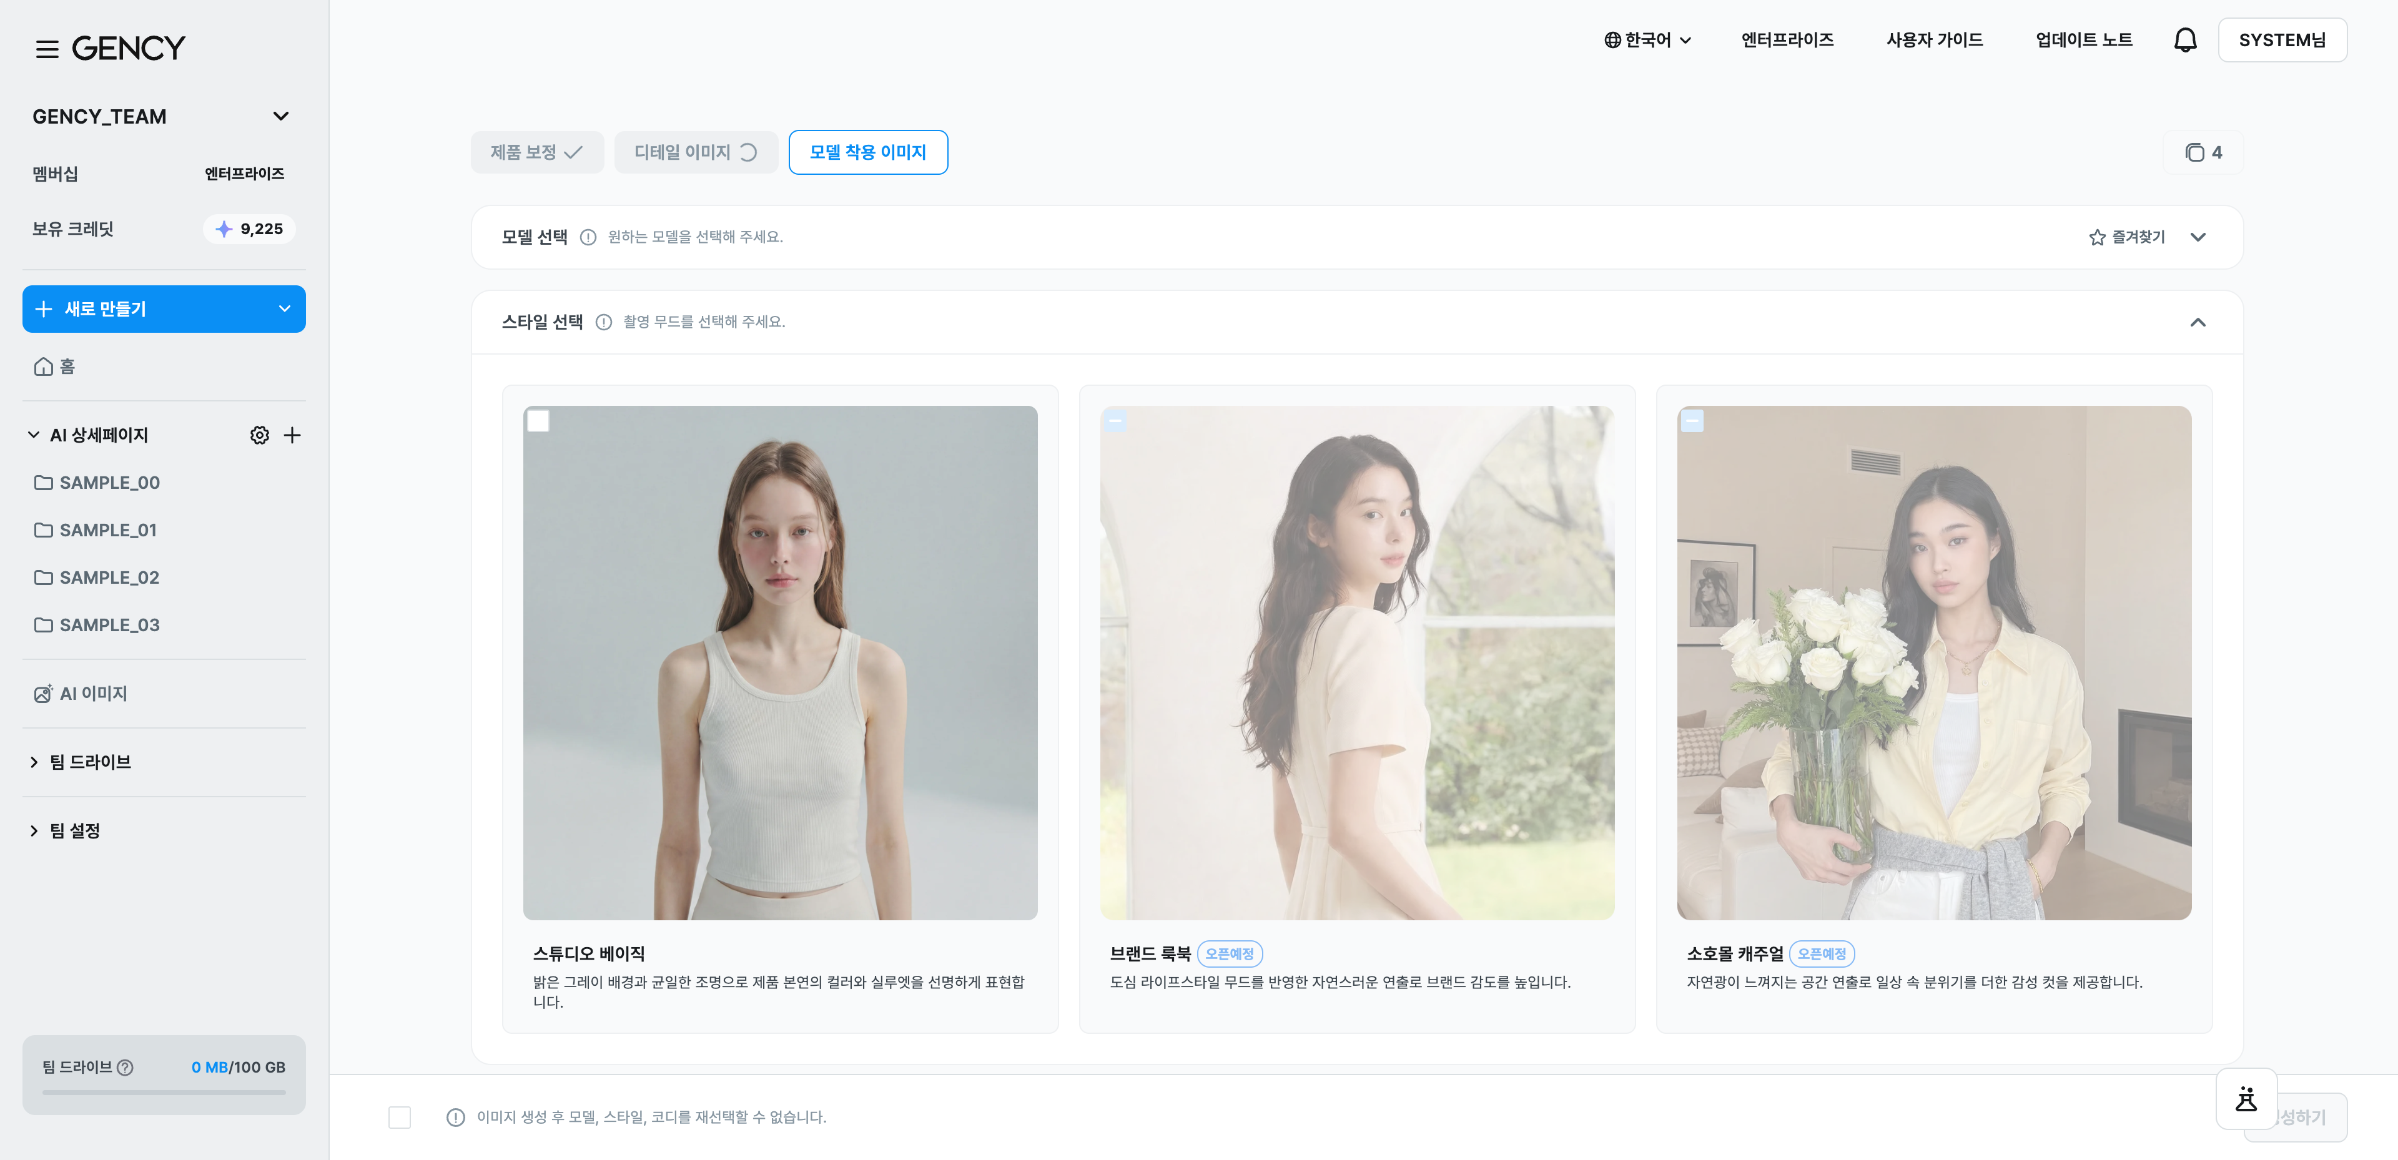Click the info icon beside 모델 선택
2398x1160 pixels.
588,237
